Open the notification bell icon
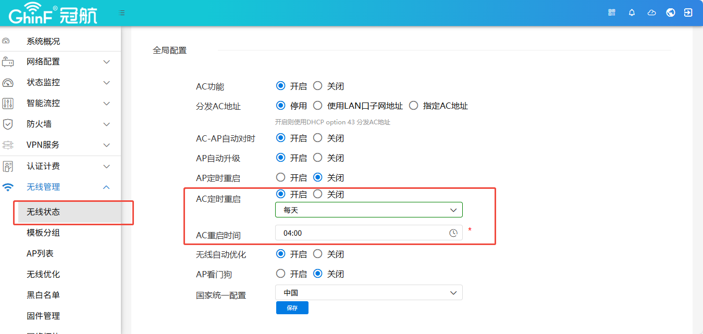Screen dimensions: 703x334 pos(632,12)
